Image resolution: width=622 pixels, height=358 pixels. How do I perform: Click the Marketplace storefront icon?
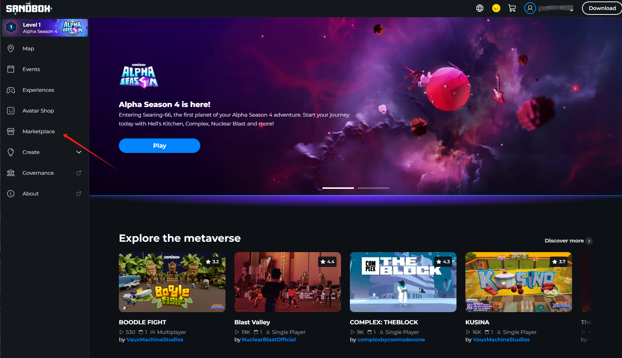tap(11, 131)
